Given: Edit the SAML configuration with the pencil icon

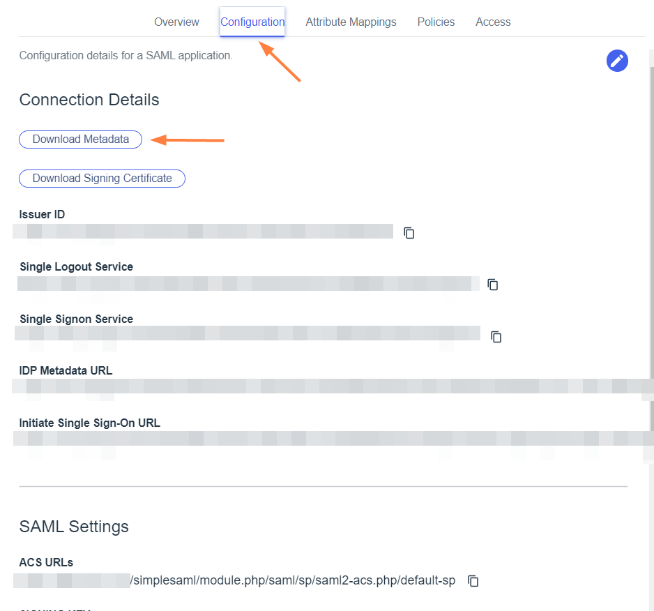Looking at the screenshot, I should 617,61.
